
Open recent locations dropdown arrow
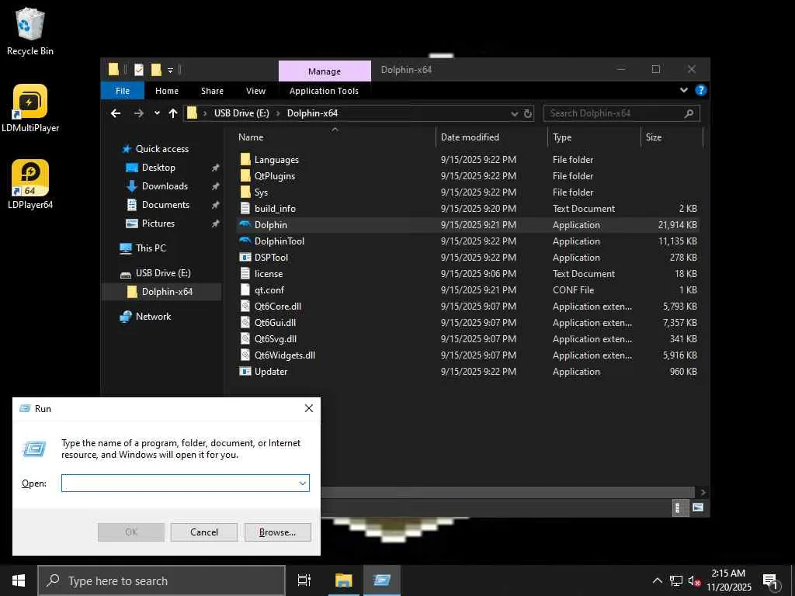(x=157, y=113)
